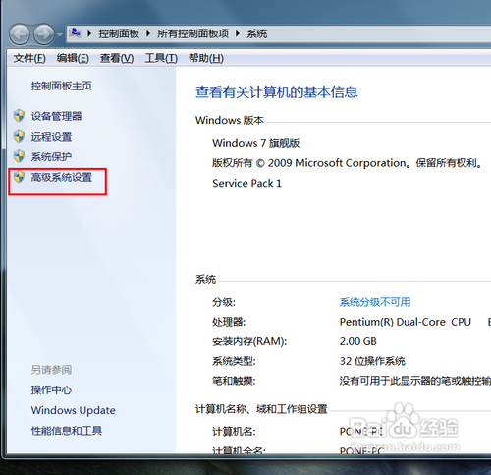Click the 另请参阅 heading
The width and height of the screenshot is (491, 475).
click(x=51, y=370)
